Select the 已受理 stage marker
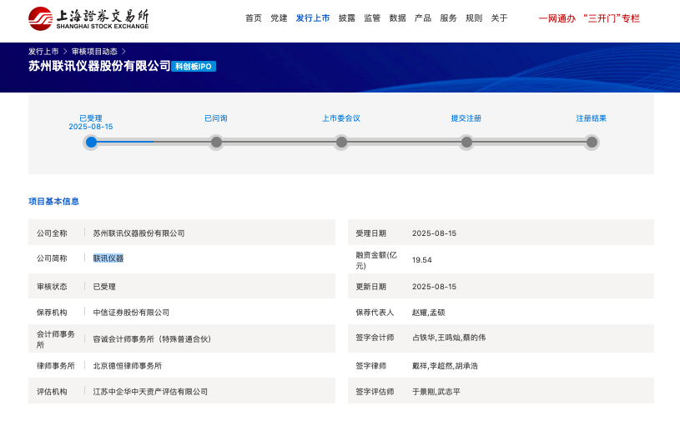Image resolution: width=680 pixels, height=421 pixels. pos(91,142)
